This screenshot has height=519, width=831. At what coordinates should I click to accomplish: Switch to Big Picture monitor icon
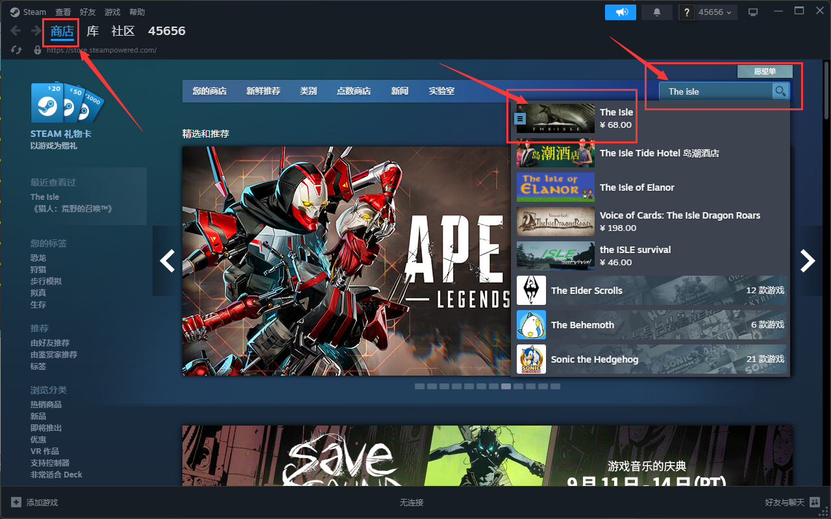coord(753,12)
